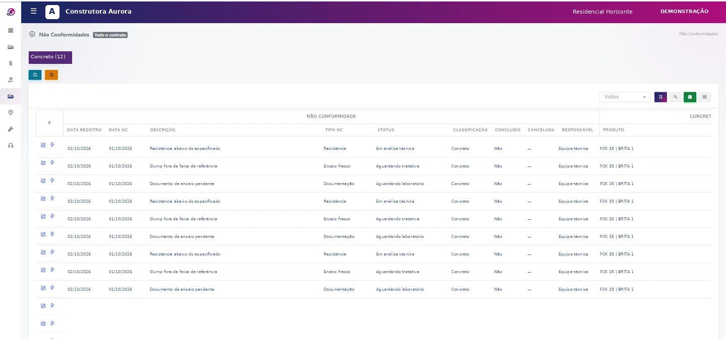Select the Concreto (12) tab
726x339 pixels.
50,57
